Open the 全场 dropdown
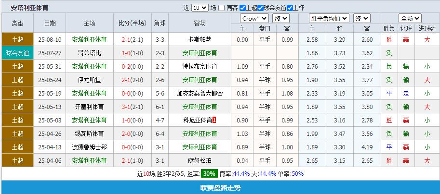The height and width of the screenshot is (194, 440). click(x=410, y=18)
